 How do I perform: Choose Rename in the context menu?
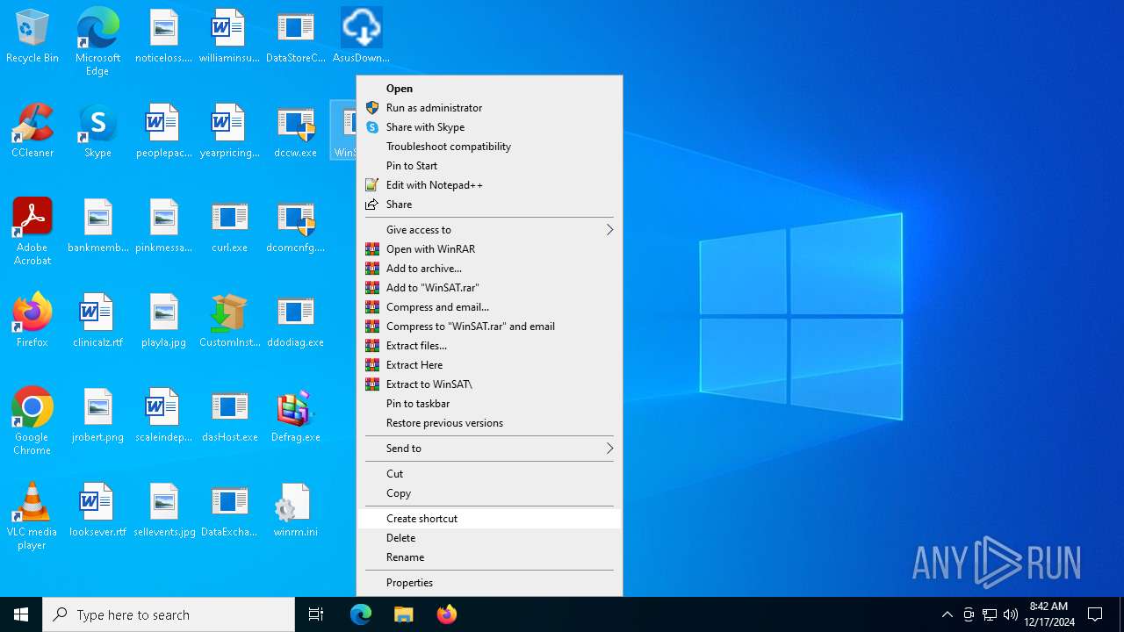pyautogui.click(x=489, y=557)
